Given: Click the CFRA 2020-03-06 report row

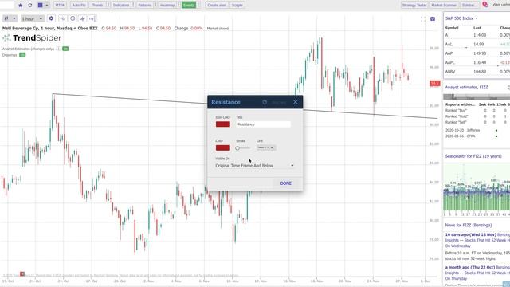Looking at the screenshot, I should click(x=472, y=136).
